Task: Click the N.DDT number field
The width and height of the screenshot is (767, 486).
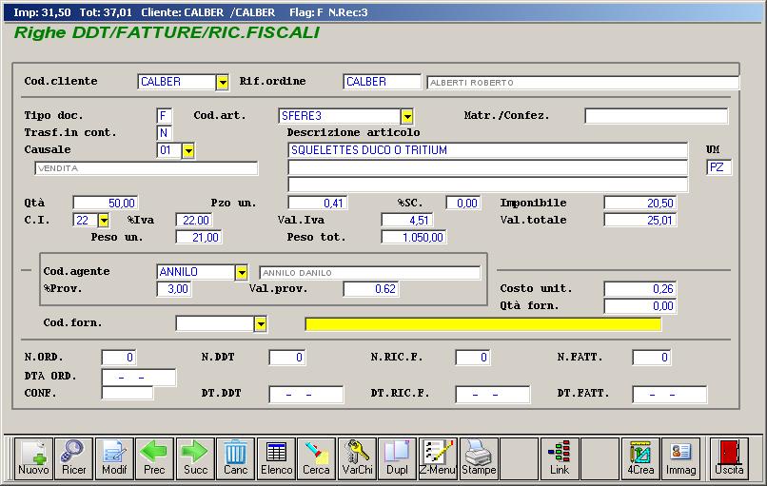Action: pyautogui.click(x=287, y=358)
